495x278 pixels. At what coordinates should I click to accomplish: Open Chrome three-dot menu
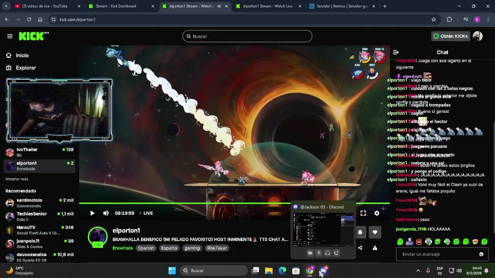(488, 19)
